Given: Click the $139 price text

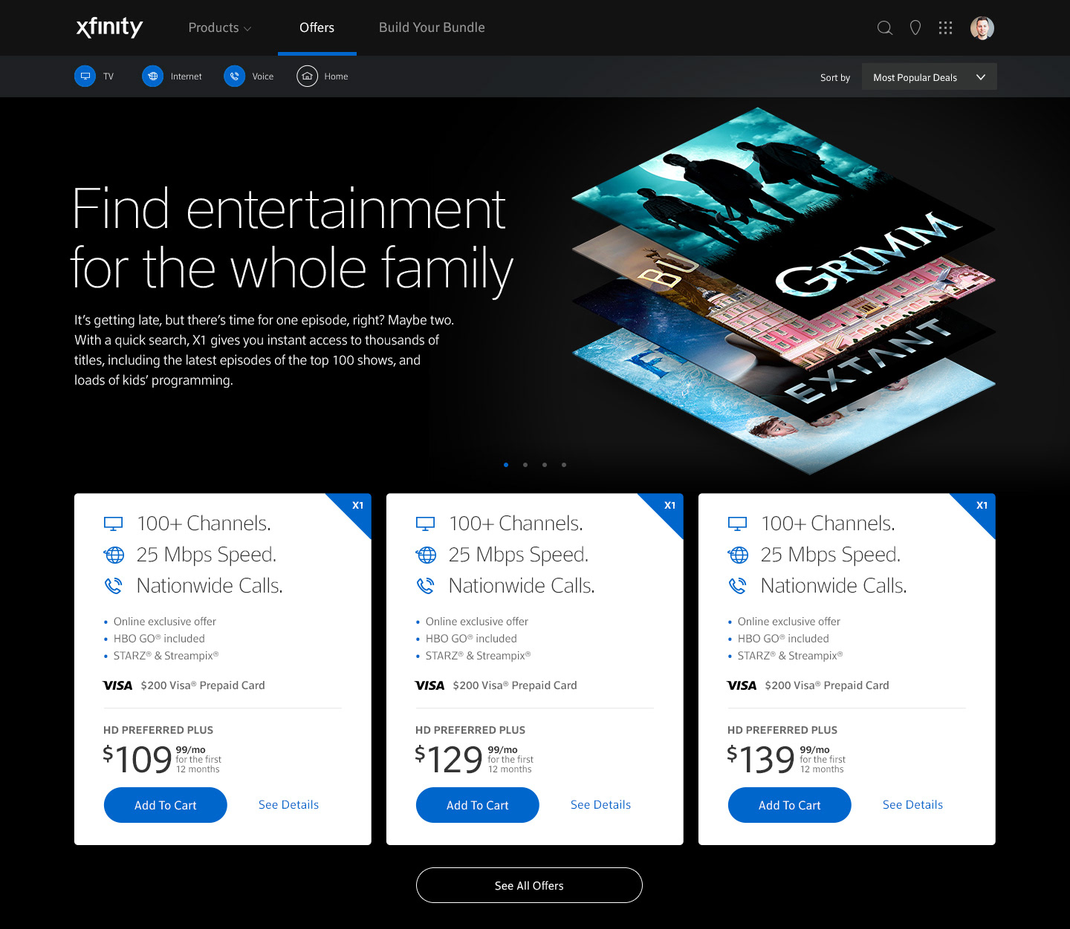Looking at the screenshot, I should pyautogui.click(x=762, y=759).
